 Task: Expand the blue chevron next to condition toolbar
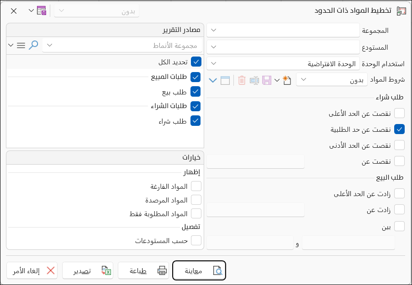212,80
